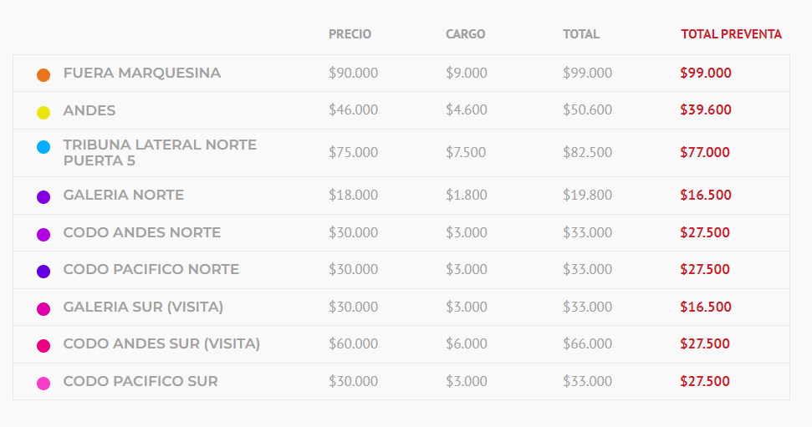This screenshot has height=427, width=812.
Task: Open the GALERIA NORTE section label
Action: pos(123,196)
